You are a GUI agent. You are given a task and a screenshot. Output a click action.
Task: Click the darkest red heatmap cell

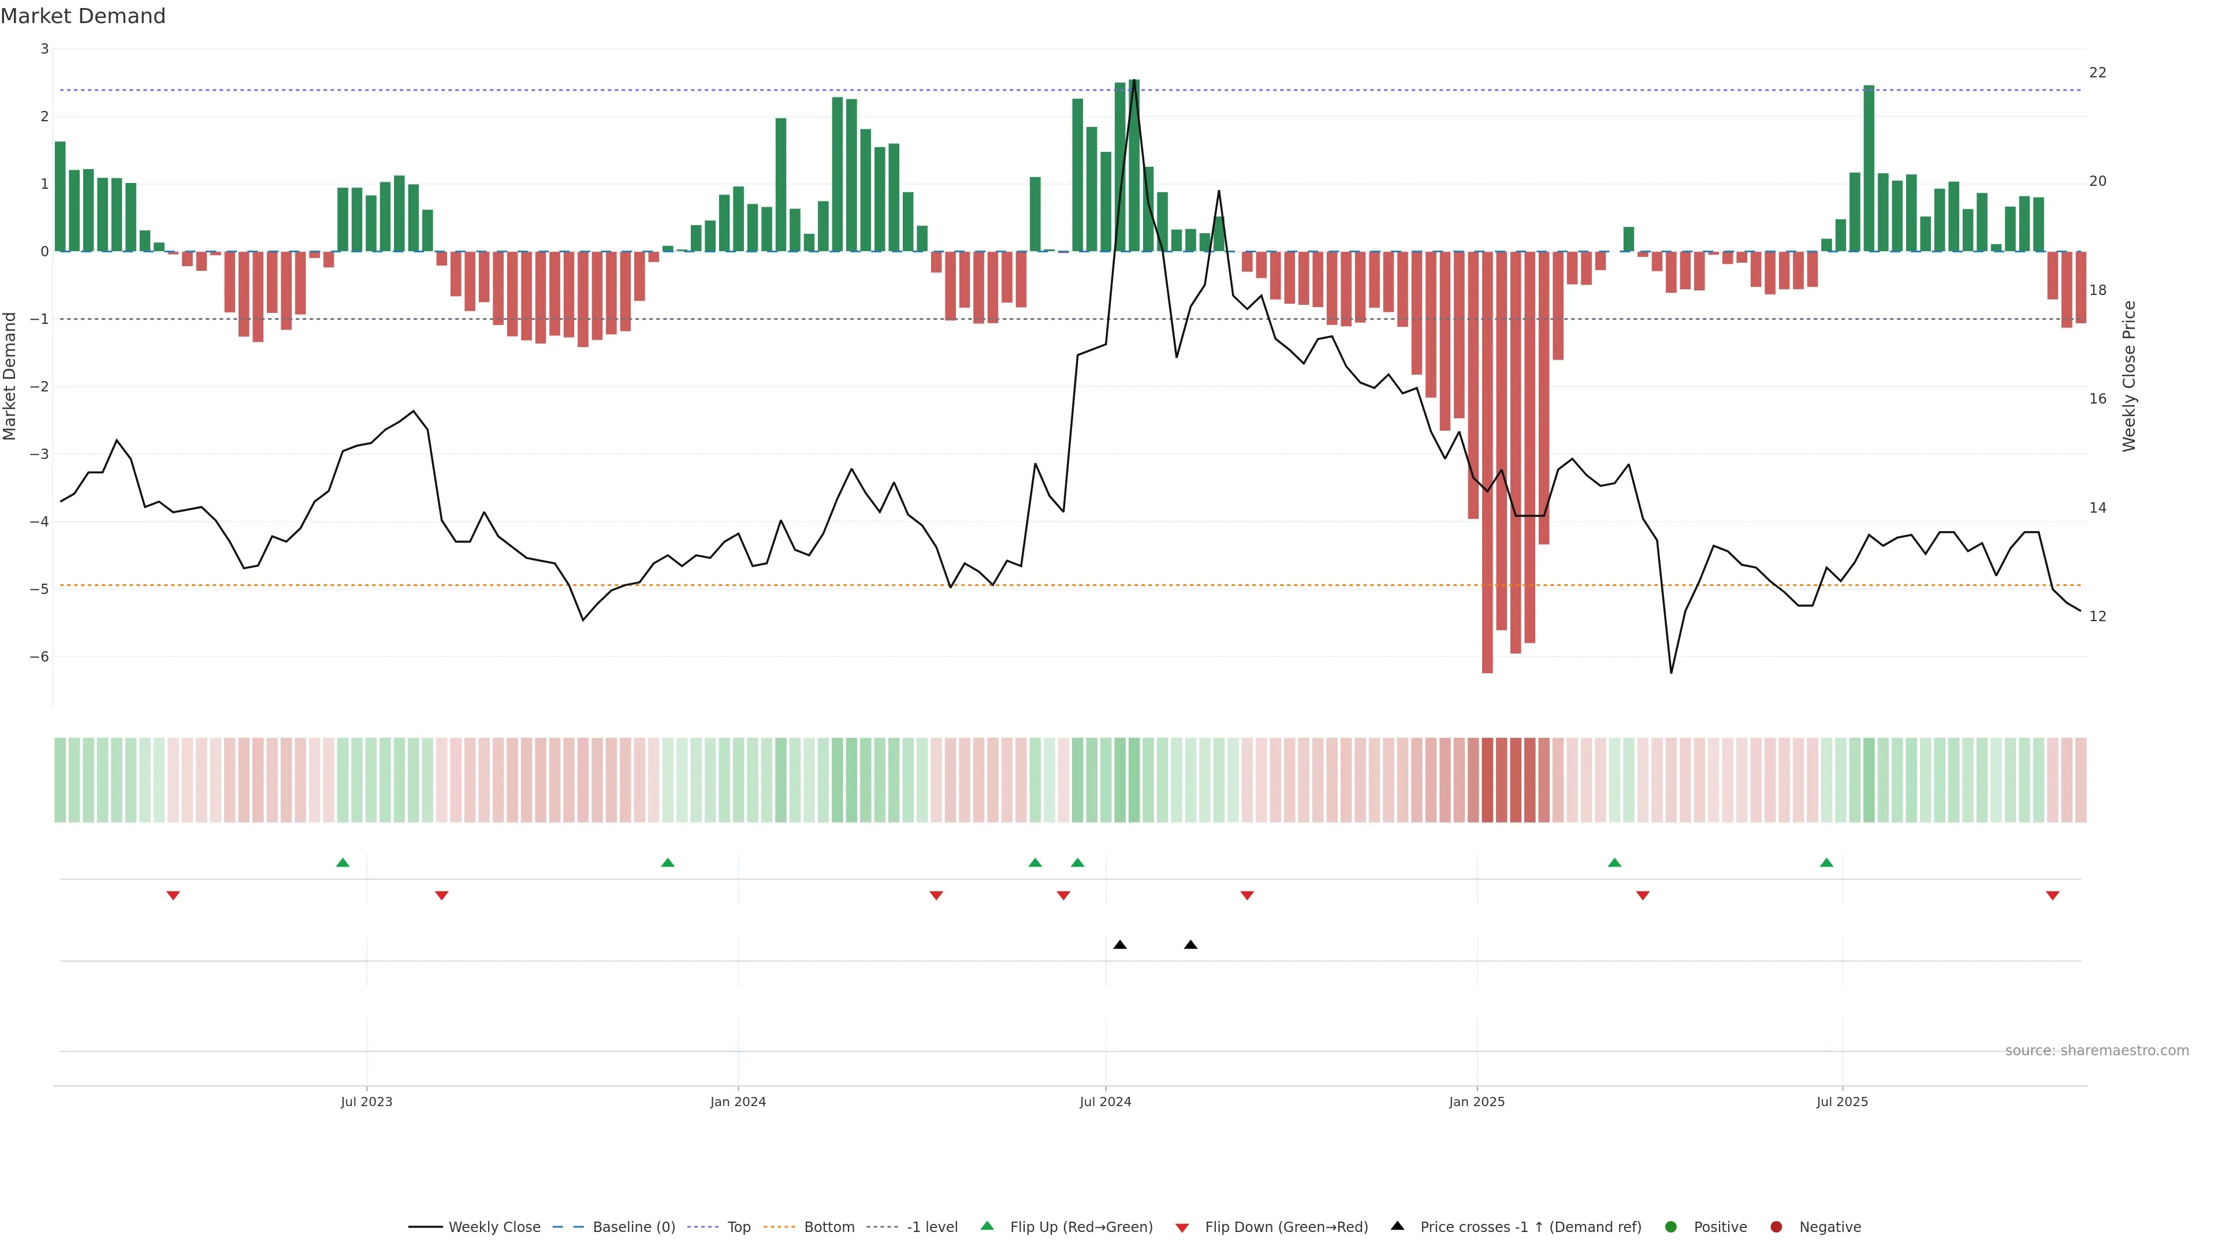pyautogui.click(x=1487, y=780)
